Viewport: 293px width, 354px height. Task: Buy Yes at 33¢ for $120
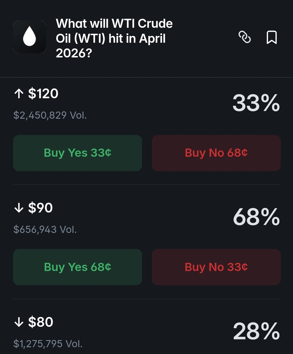tap(77, 153)
